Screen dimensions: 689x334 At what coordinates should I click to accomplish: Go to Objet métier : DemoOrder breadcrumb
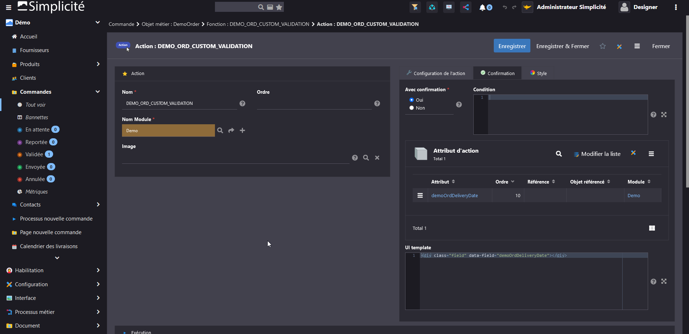click(x=170, y=24)
